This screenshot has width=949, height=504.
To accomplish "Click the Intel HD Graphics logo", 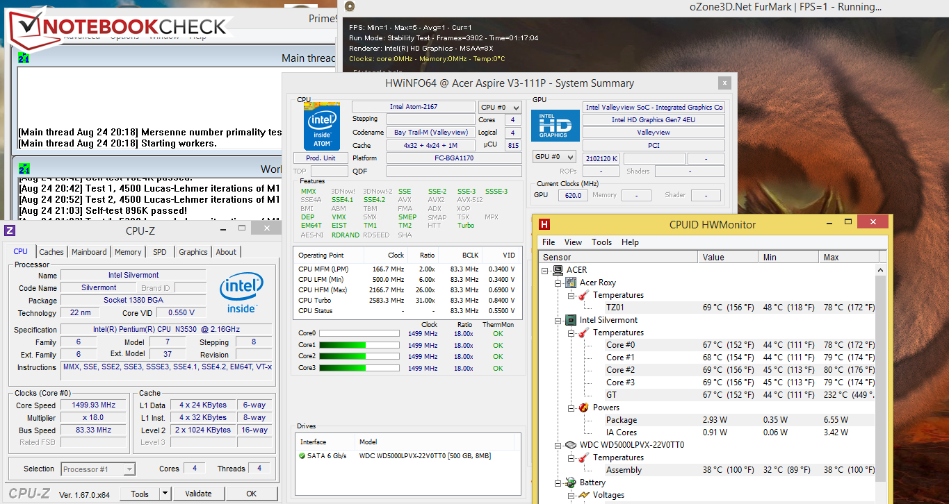I will point(555,126).
